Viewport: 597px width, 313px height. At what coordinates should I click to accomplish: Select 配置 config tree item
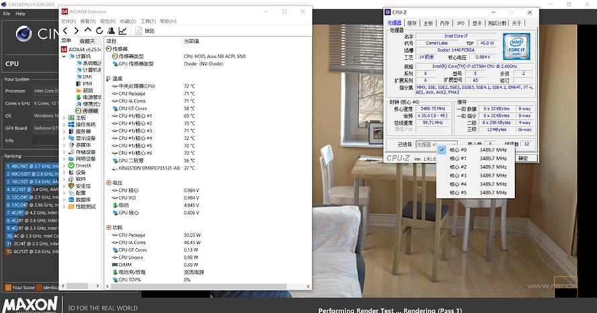[x=80, y=193]
